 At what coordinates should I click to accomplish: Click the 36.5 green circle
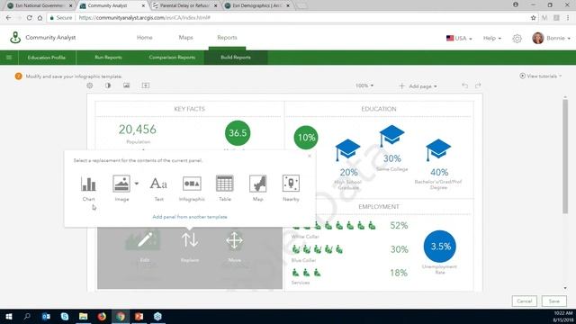[238, 133]
